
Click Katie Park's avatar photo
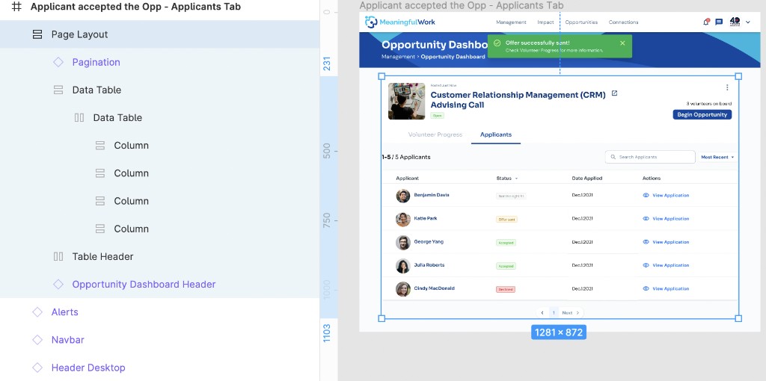[403, 220]
